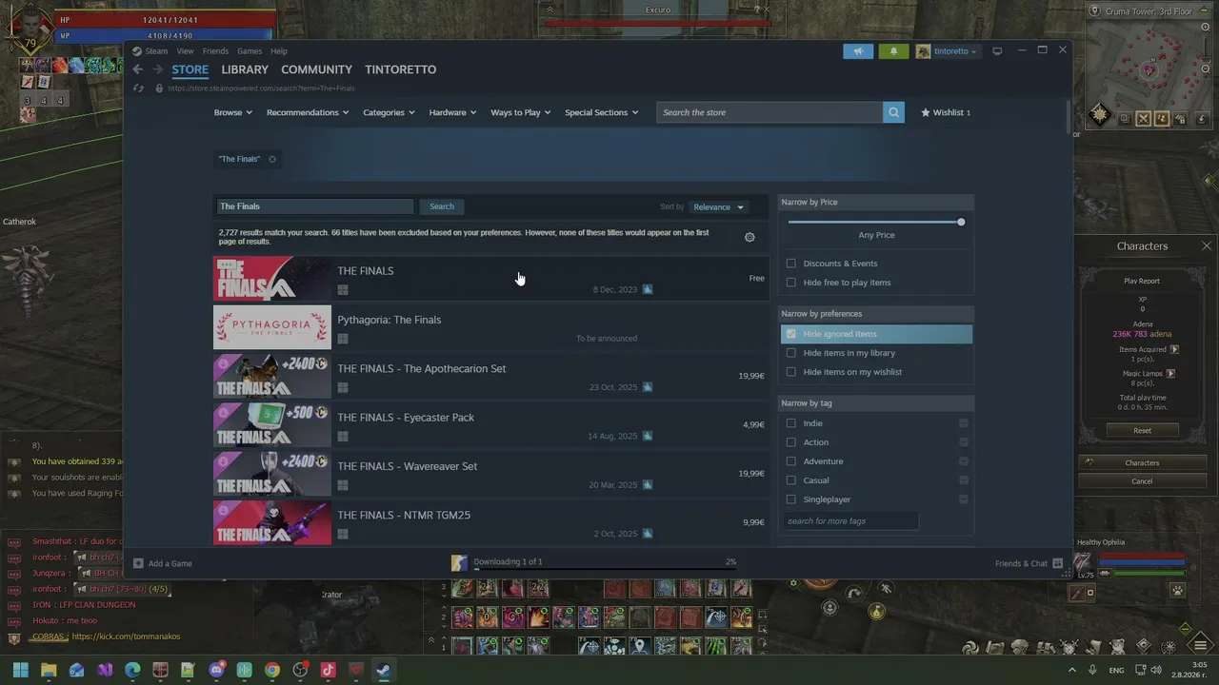The image size is (1219, 685).
Task: Open the View menu
Action: 185,51
